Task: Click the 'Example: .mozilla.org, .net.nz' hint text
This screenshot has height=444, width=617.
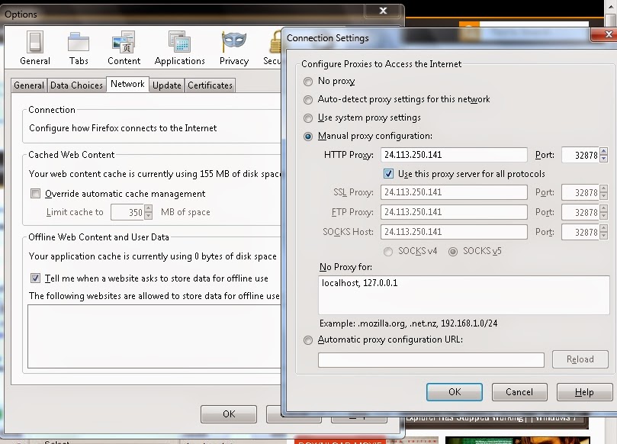Action: coord(409,323)
